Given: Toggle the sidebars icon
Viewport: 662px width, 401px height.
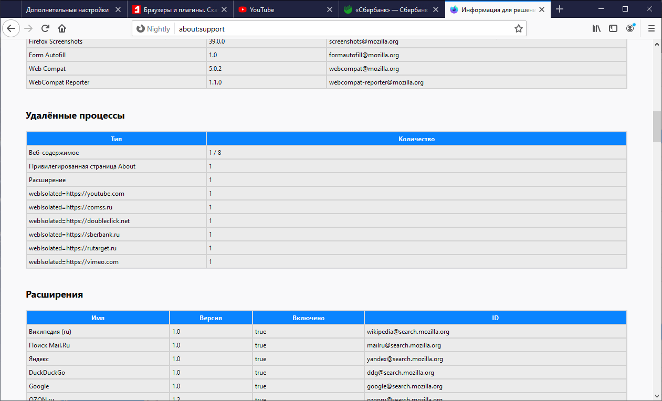Looking at the screenshot, I should [613, 28].
